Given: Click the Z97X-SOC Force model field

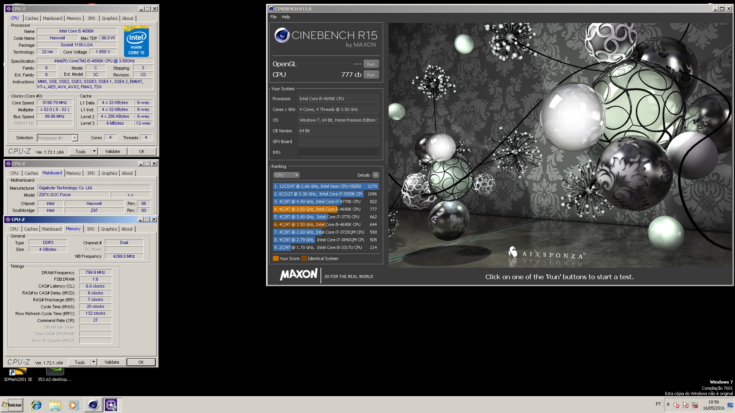Looking at the screenshot, I should click(x=73, y=195).
